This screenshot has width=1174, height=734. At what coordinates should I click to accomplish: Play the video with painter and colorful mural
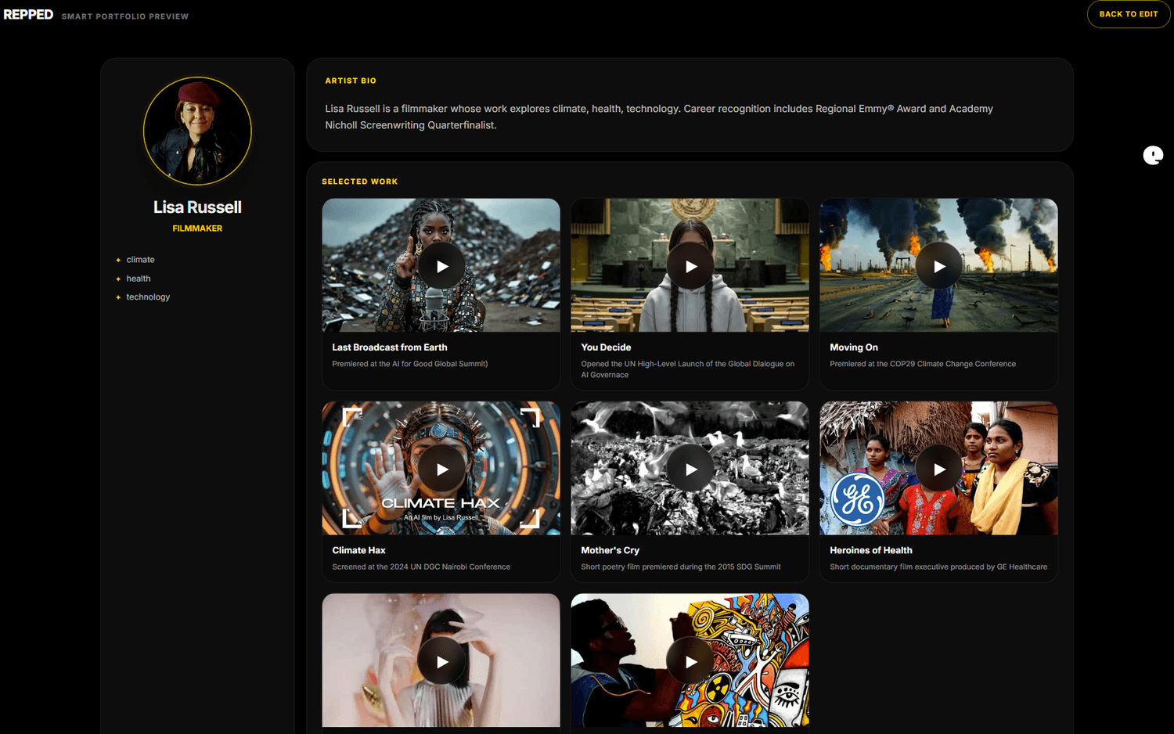(690, 661)
